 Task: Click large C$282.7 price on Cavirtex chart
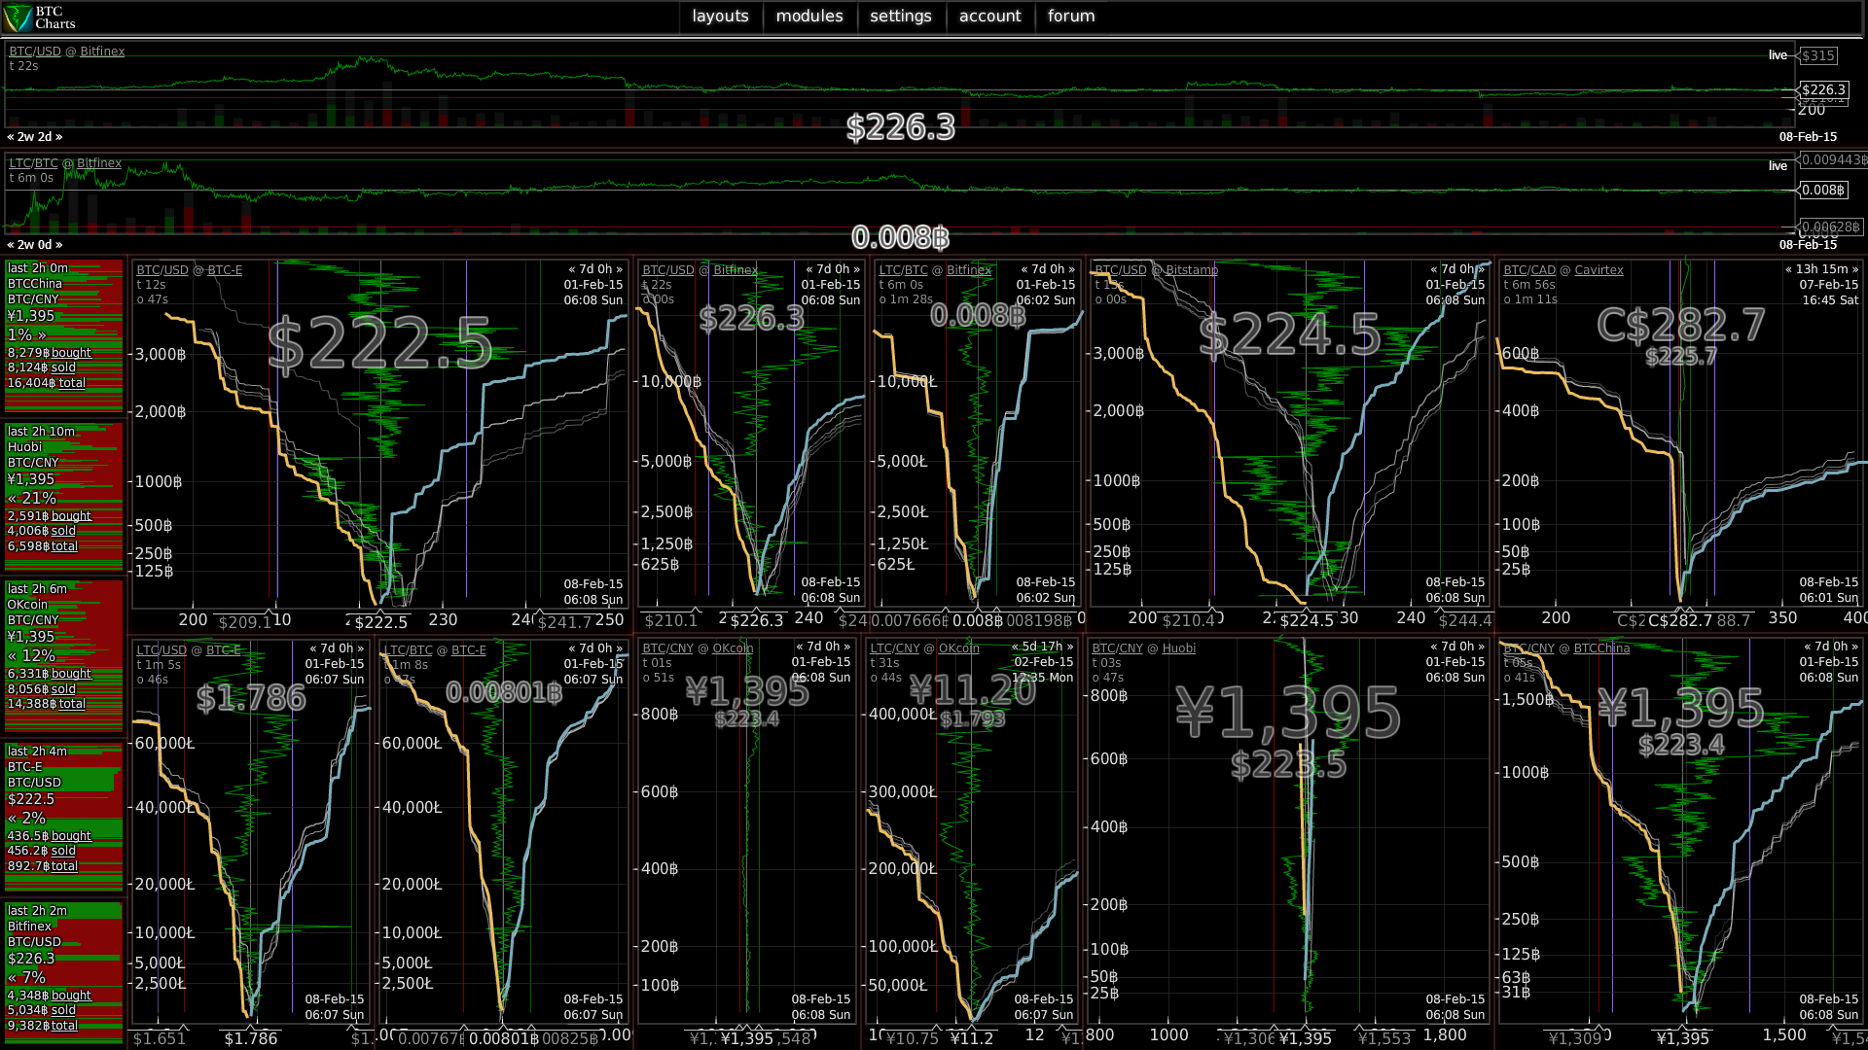(x=1680, y=326)
